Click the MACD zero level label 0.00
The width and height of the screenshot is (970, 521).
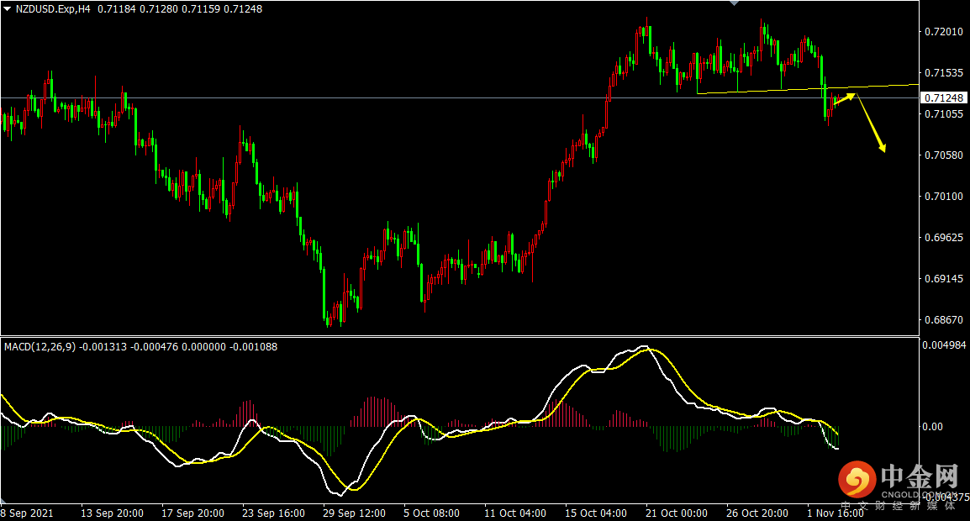[934, 427]
